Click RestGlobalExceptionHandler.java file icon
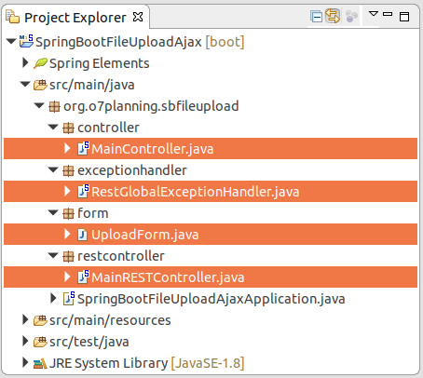 (x=83, y=191)
